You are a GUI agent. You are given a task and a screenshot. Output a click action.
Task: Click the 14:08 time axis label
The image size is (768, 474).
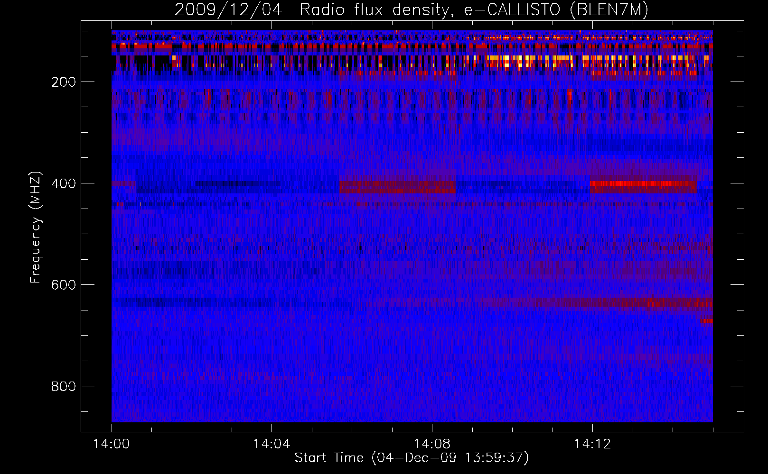[432, 444]
